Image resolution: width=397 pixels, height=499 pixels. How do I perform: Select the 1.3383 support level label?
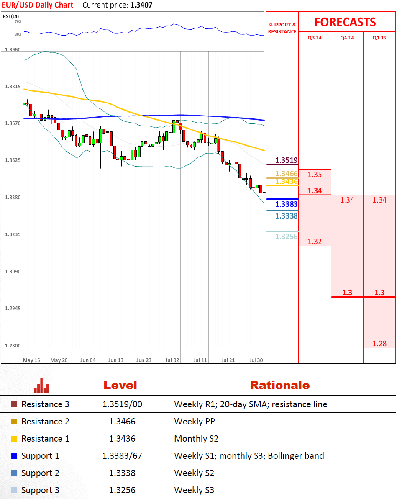pyautogui.click(x=286, y=204)
